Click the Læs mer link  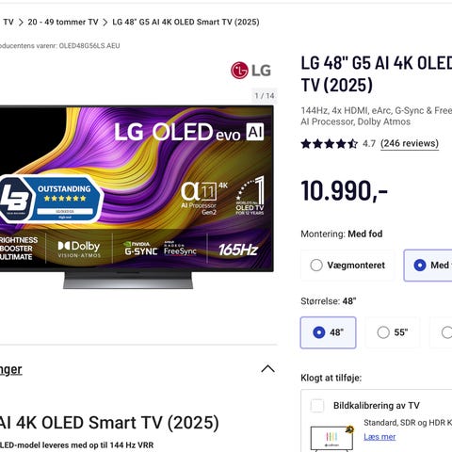click(x=379, y=437)
